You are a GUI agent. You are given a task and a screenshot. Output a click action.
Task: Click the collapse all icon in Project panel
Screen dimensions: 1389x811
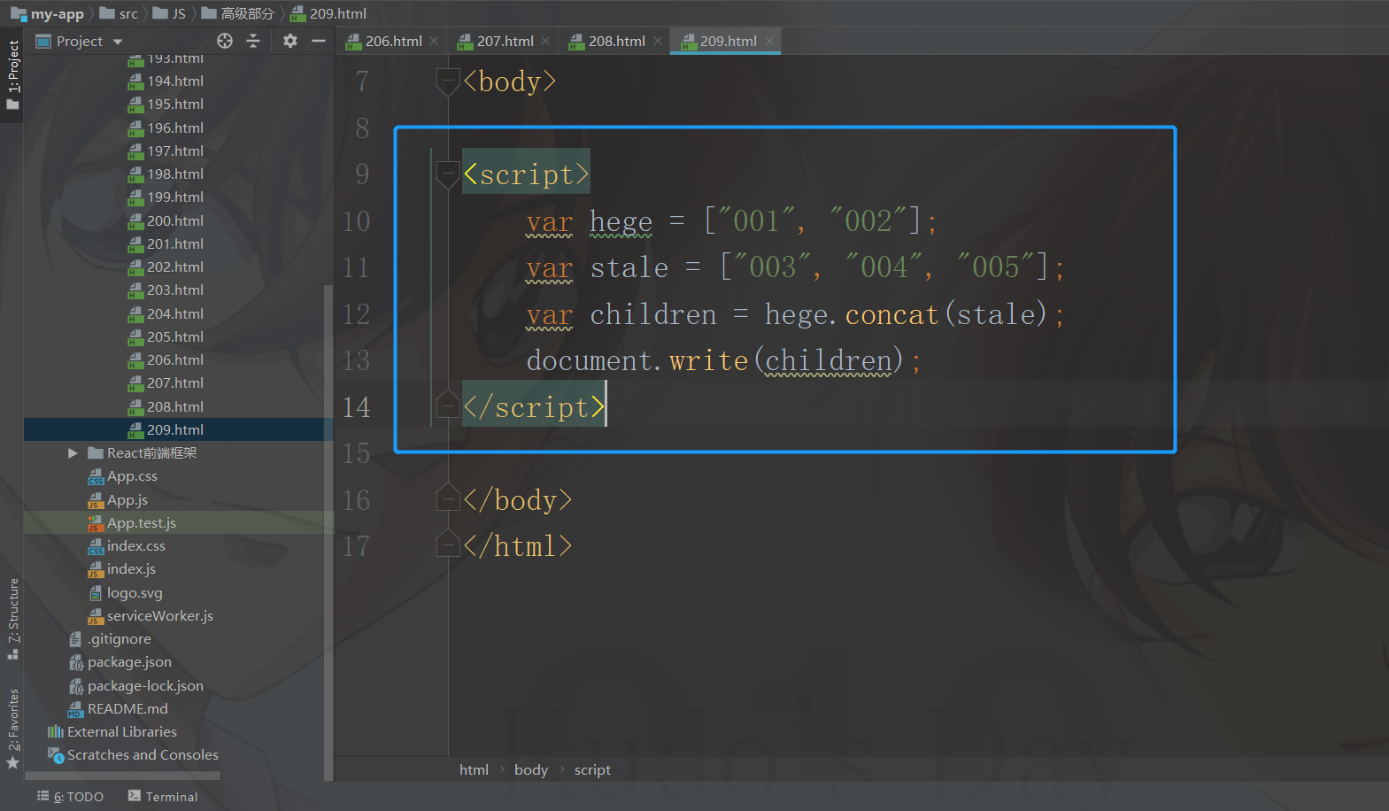(x=253, y=41)
